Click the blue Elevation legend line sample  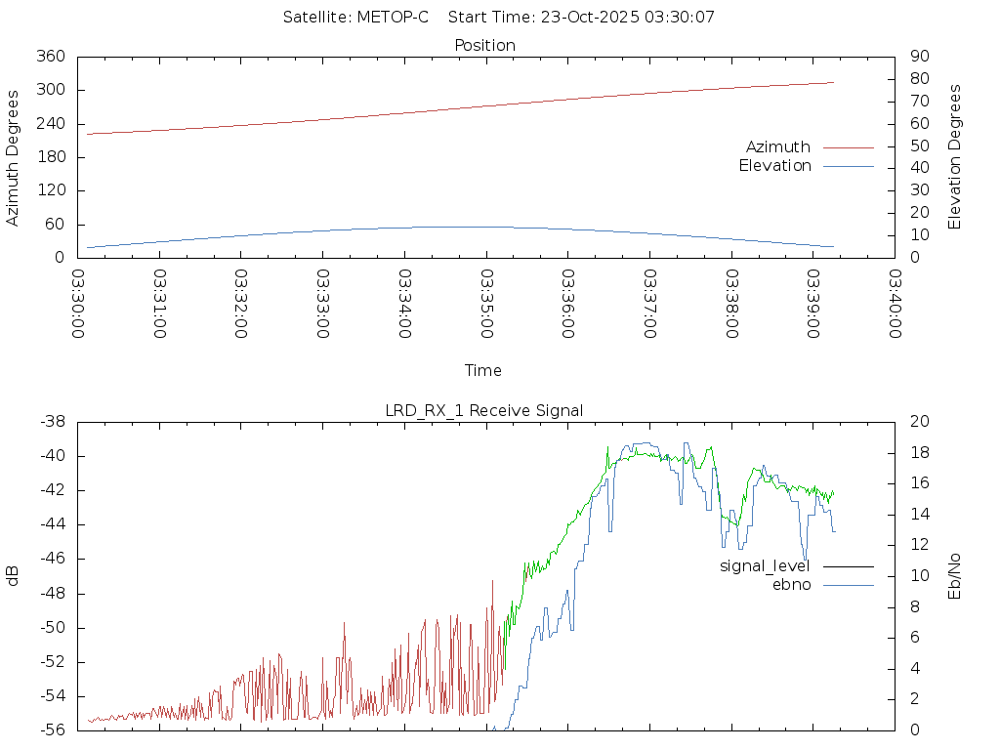(848, 166)
